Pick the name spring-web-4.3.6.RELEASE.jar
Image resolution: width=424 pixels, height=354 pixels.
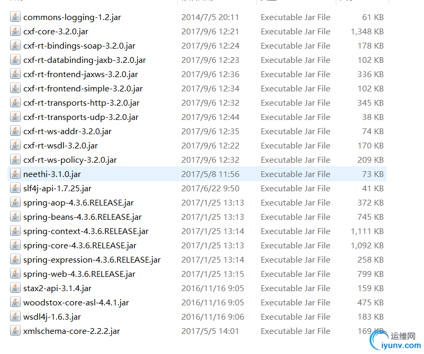[x=79, y=275]
